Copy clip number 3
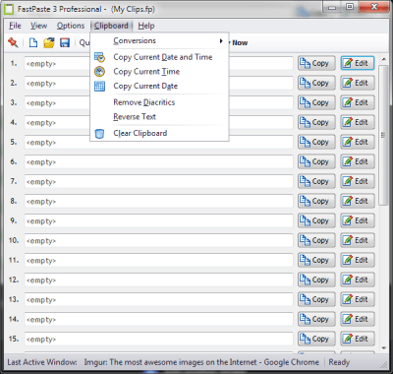Viewport: 393px width, 374px height. pyautogui.click(x=316, y=102)
